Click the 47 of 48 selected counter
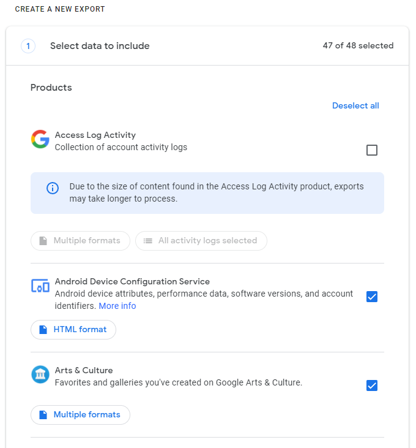This screenshot has width=416, height=448. coord(358,46)
